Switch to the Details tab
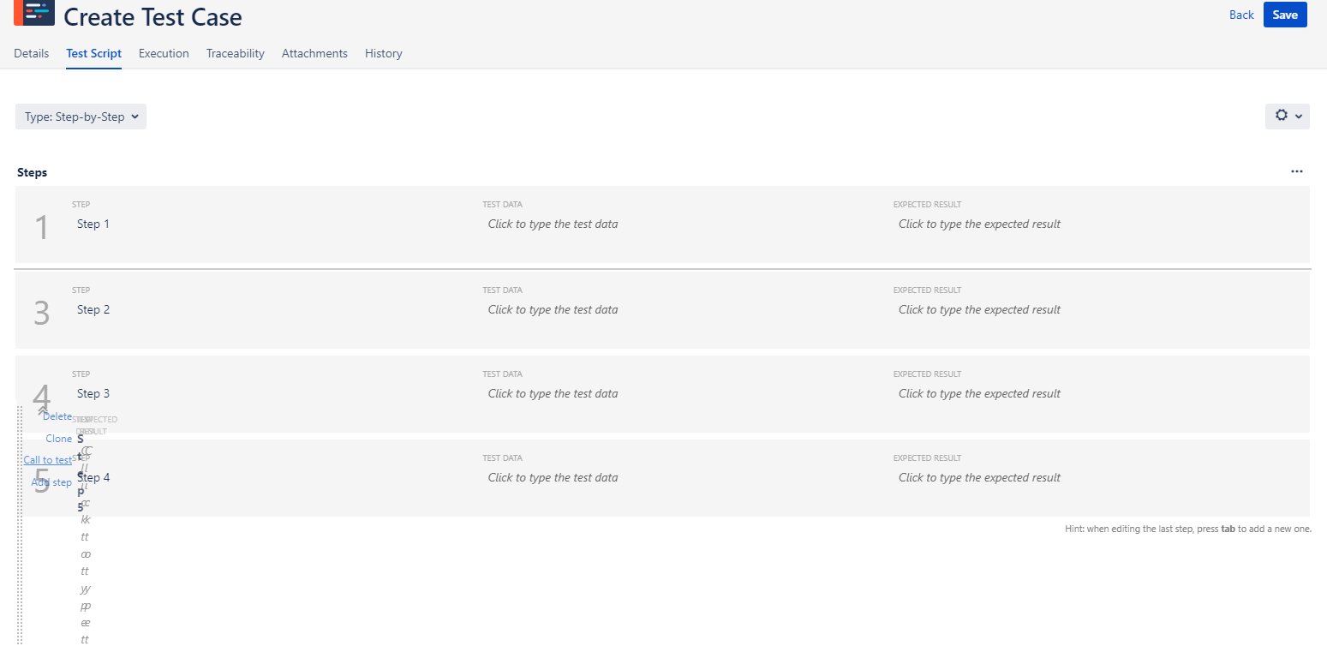This screenshot has height=646, width=1327. [31, 53]
